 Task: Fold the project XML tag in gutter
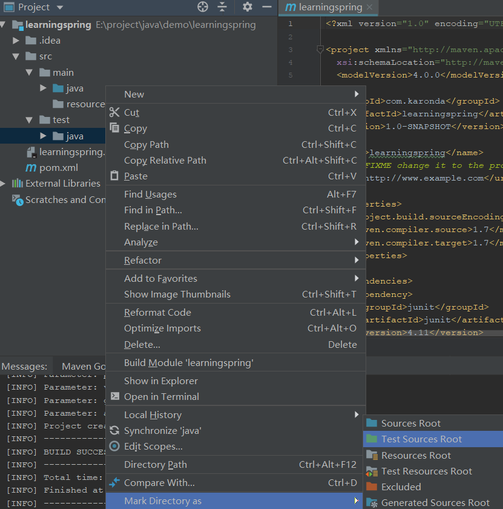[x=320, y=50]
